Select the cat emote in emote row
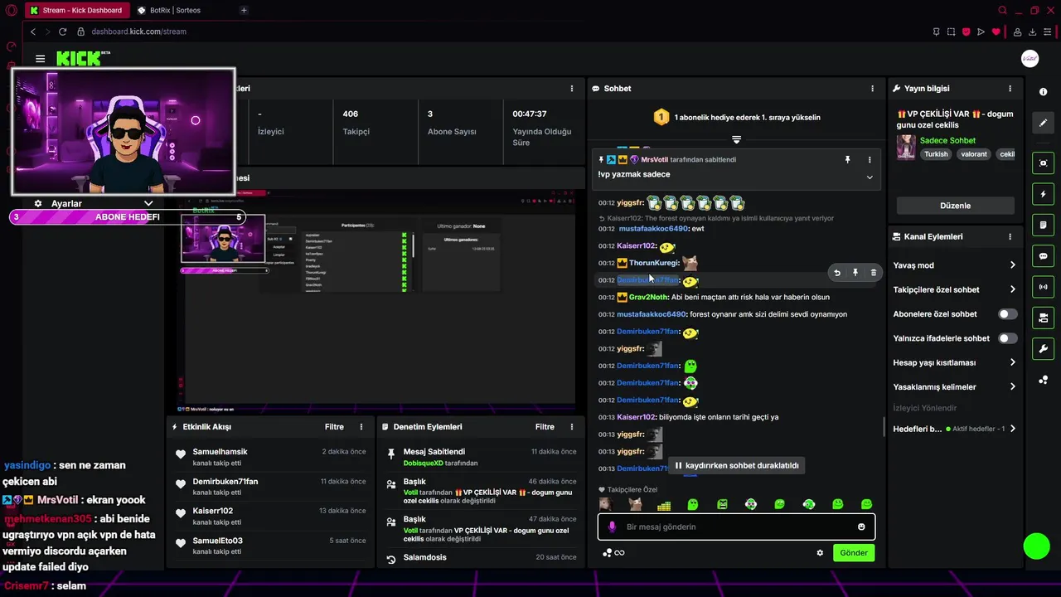Screen dimensions: 1061x597 [x=635, y=504]
